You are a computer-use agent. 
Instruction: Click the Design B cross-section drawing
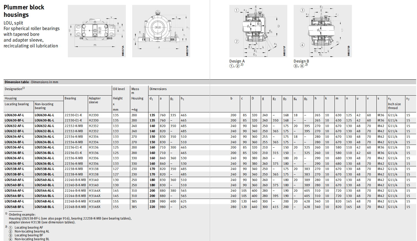pyautogui.click(x=322, y=31)
